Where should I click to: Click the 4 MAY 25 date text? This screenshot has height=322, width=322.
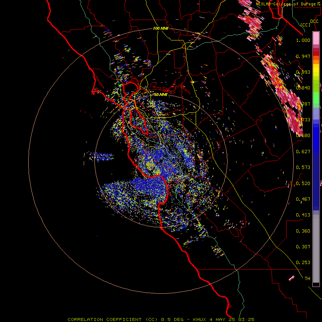[x=223, y=319]
